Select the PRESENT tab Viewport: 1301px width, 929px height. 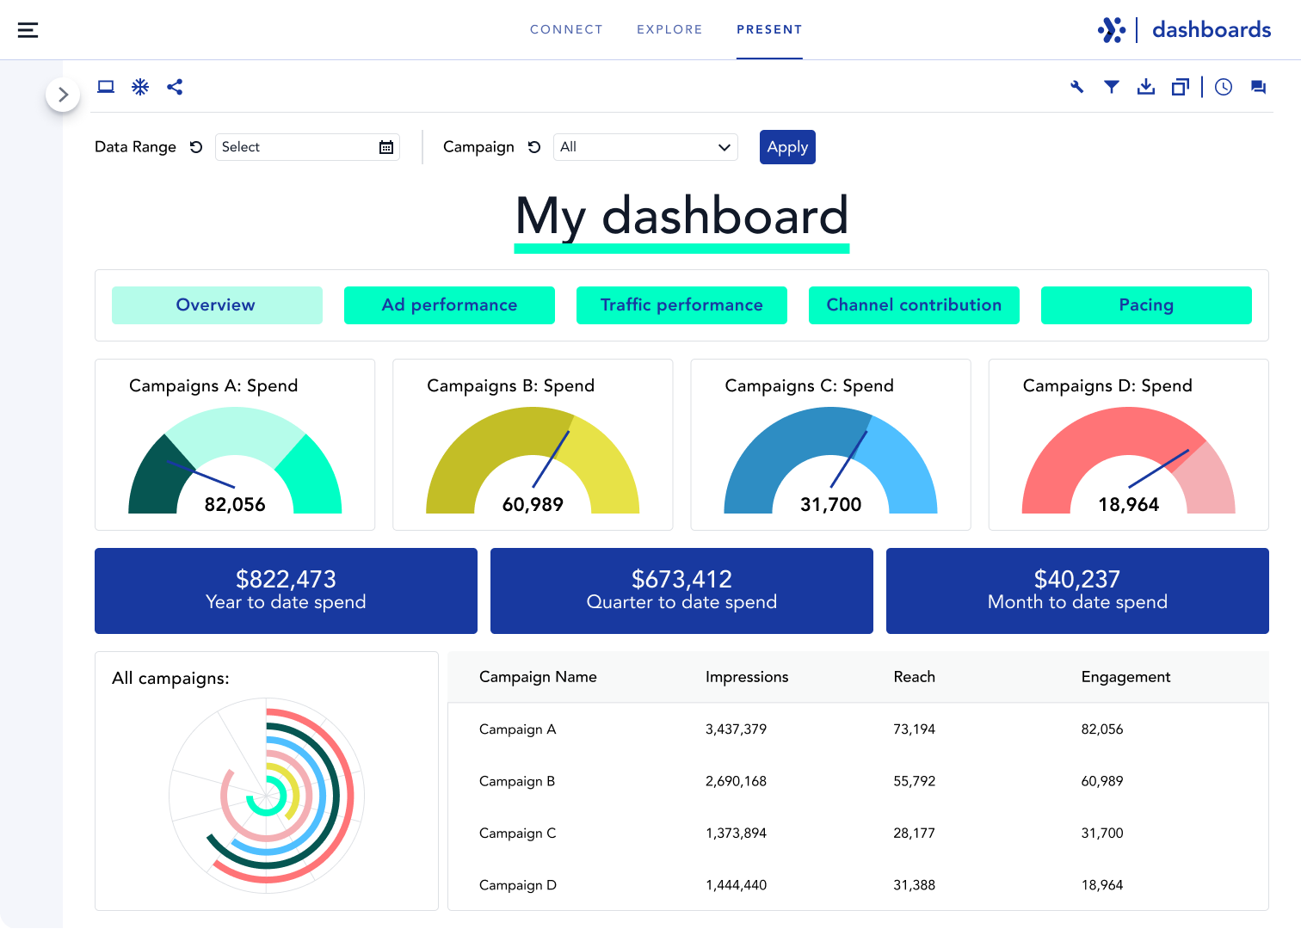tap(769, 29)
